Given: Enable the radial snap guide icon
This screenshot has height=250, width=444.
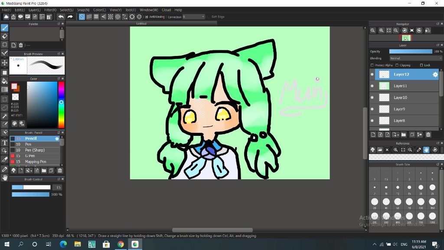Looking at the screenshot, I should click(x=111, y=17).
